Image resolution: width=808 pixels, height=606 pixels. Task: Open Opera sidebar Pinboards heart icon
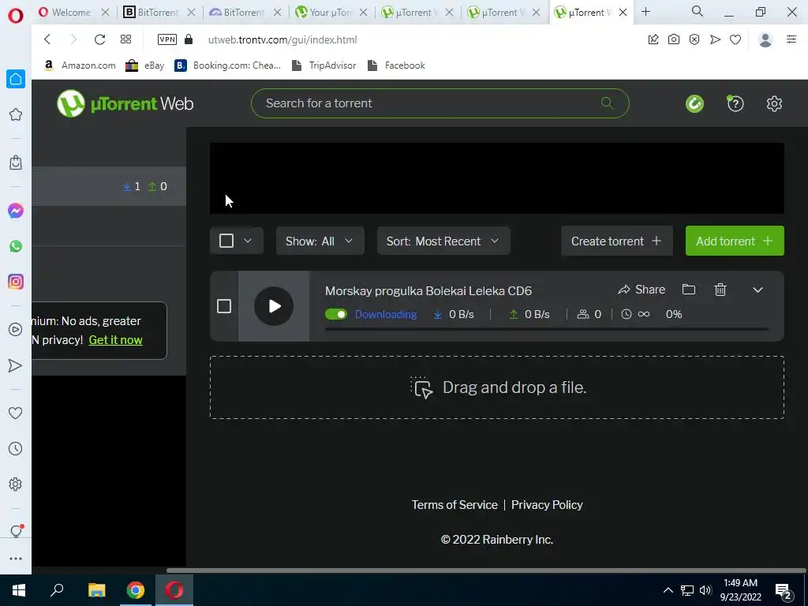[16, 413]
